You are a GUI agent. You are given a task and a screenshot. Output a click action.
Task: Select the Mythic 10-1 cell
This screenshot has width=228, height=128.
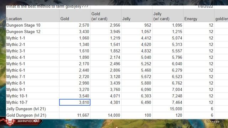click(32, 96)
